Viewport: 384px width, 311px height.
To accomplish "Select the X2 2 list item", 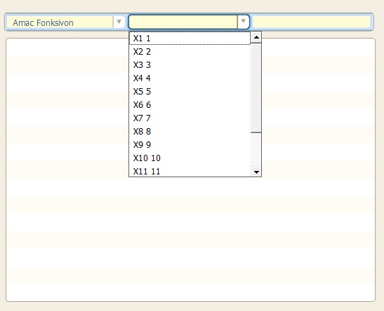I will pyautogui.click(x=190, y=52).
